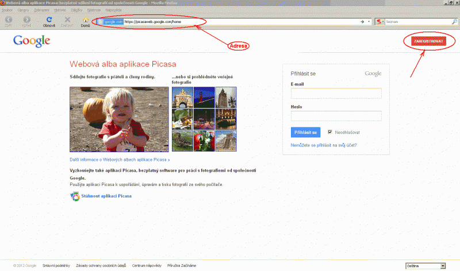Open Zásady ochrany osobních údajů link
Viewport: 460px width, 271px height.
[101, 266]
